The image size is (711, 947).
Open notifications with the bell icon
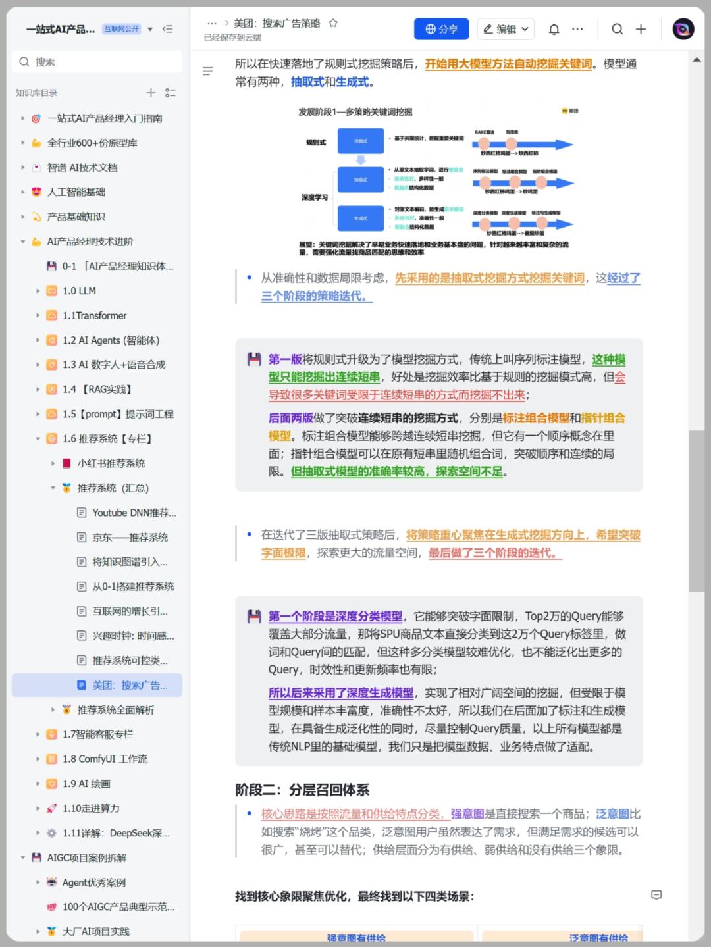pos(554,29)
